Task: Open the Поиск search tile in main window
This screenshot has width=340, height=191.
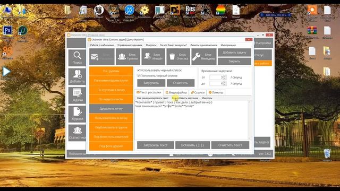Action: [x=77, y=58]
